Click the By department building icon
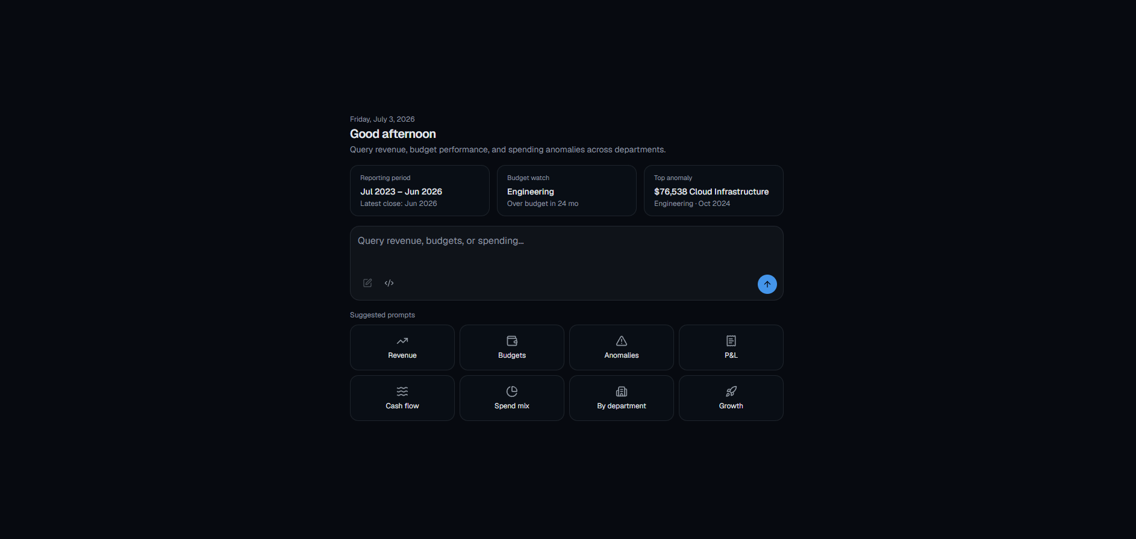 coord(622,391)
